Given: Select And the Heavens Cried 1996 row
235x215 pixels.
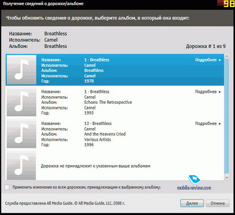Looking at the screenshot, I should click(115, 133).
